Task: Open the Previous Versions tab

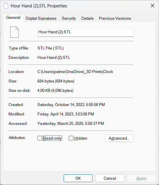Action: click(115, 18)
